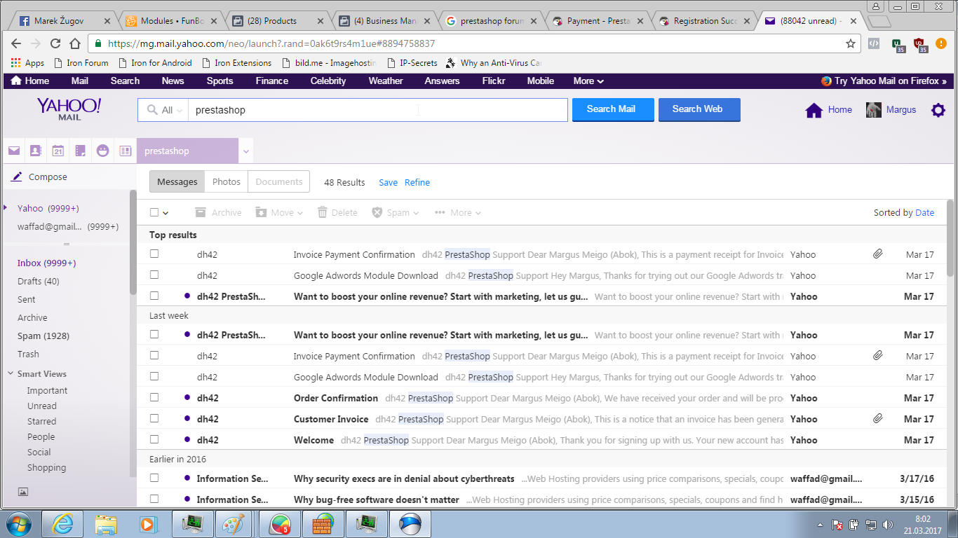Viewport: 958px width, 538px height.
Task: Open the All search scope dropdown
Action: point(163,110)
